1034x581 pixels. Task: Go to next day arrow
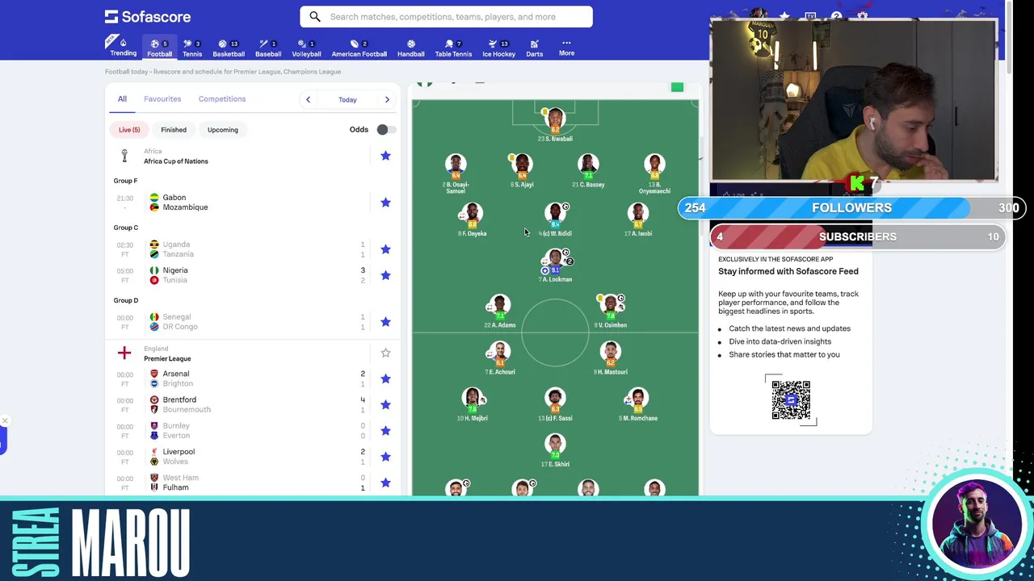(x=387, y=99)
